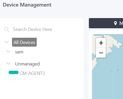Click the teal status indicator for CM-AGENT3
Image resolution: width=123 pixels, height=99 pixels.
(14, 73)
